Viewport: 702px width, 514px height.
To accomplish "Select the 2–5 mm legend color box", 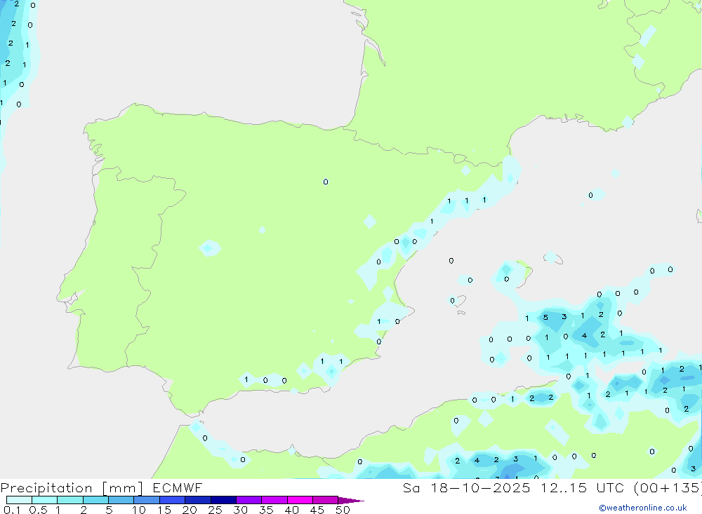I will [x=95, y=500].
